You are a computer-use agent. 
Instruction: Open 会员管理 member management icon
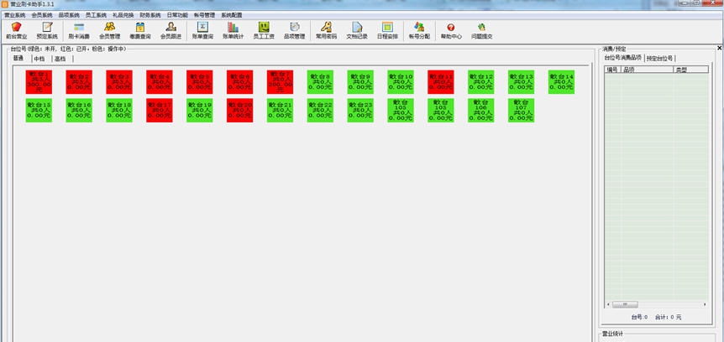tap(109, 31)
